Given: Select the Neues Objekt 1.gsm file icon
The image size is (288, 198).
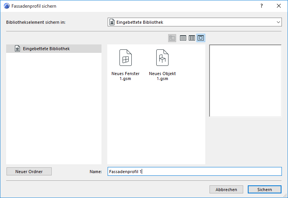Looking at the screenshot, I should [162, 58].
